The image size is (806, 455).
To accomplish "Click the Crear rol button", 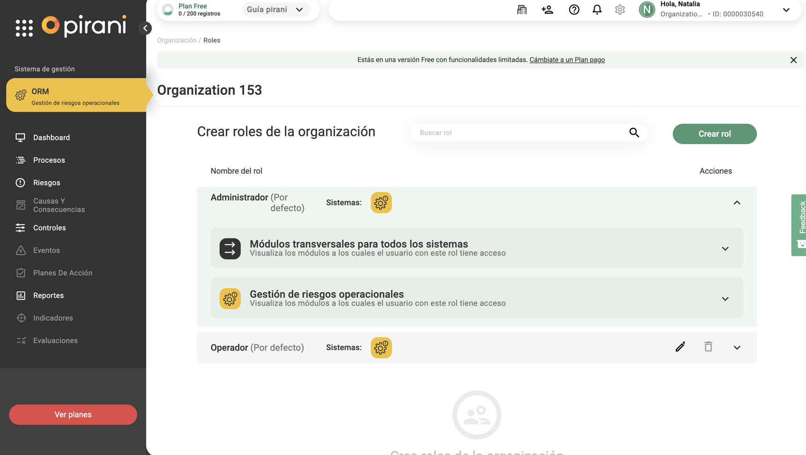I will [x=714, y=133].
